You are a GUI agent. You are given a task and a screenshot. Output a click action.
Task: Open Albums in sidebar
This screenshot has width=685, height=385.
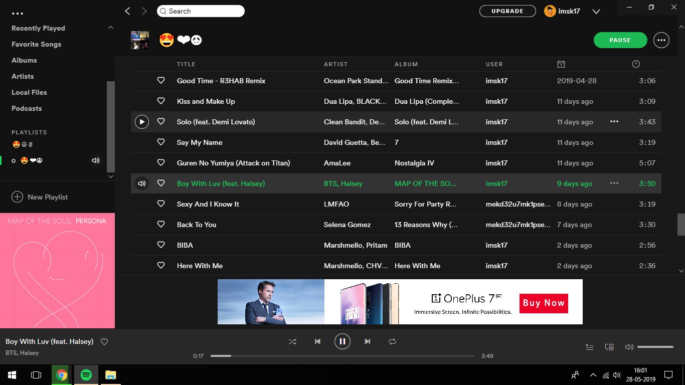coord(24,60)
